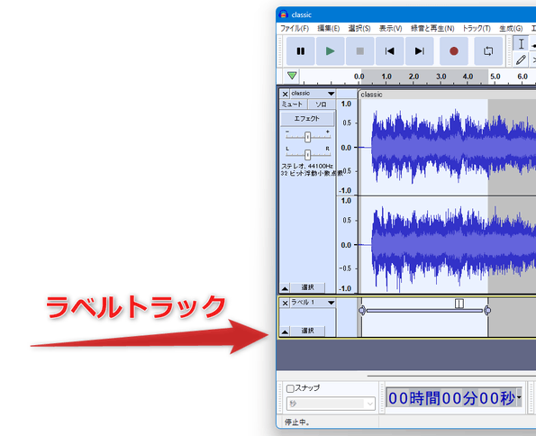Select the I-beam Selection tool
The image size is (536, 436).
point(521,44)
